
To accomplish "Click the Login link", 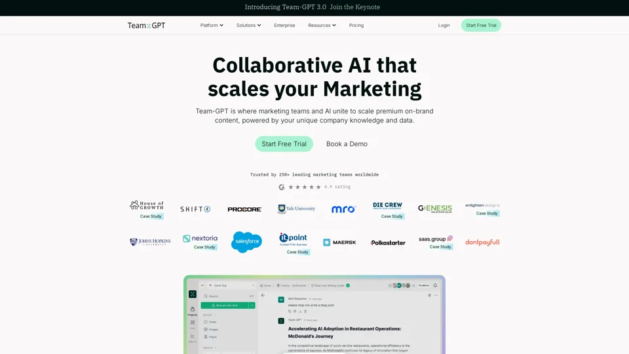I will click(444, 26).
